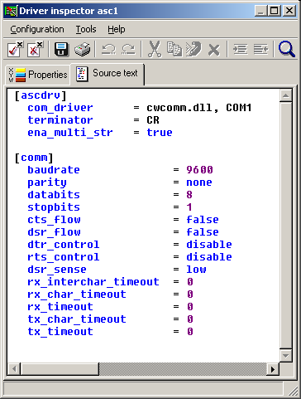Delete selection with the toolbar X icon
This screenshot has width=301, height=399.
click(x=214, y=50)
